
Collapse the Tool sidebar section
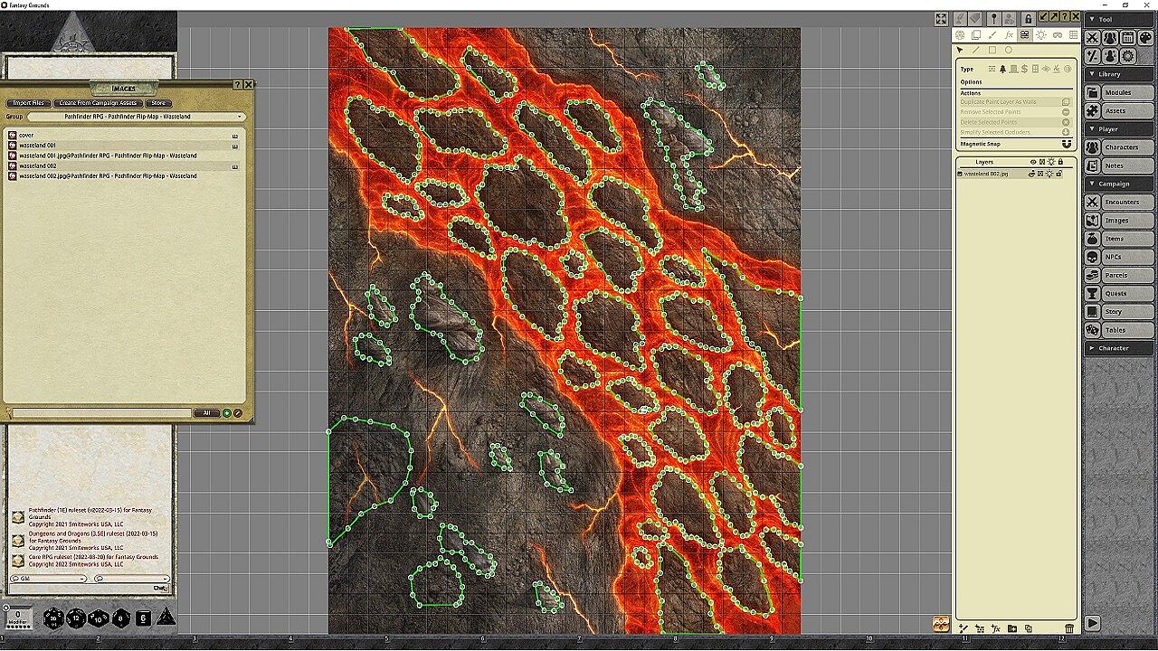pos(1119,19)
